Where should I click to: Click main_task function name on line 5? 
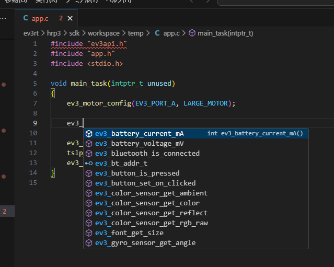click(89, 84)
